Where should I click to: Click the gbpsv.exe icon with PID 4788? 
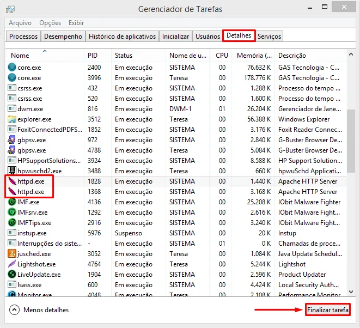tap(11, 150)
